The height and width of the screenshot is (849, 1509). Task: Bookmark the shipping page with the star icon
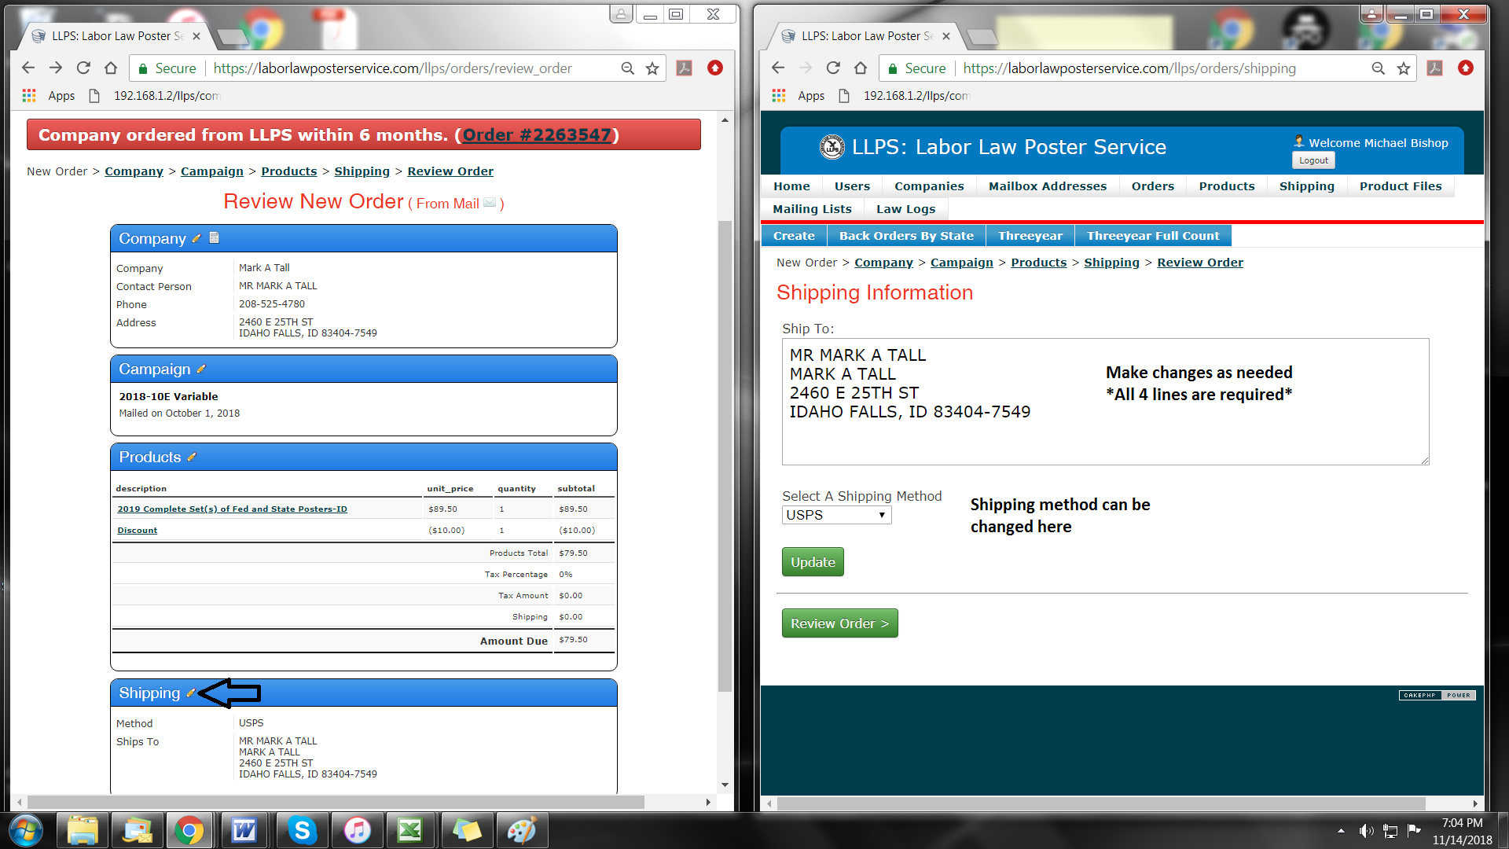(1404, 68)
